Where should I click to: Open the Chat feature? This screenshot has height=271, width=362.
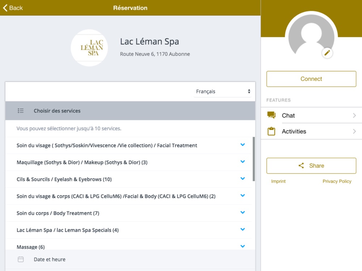click(311, 115)
